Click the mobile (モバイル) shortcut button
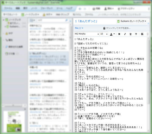Screen dimensions: 152x134 (x=77, y=15)
